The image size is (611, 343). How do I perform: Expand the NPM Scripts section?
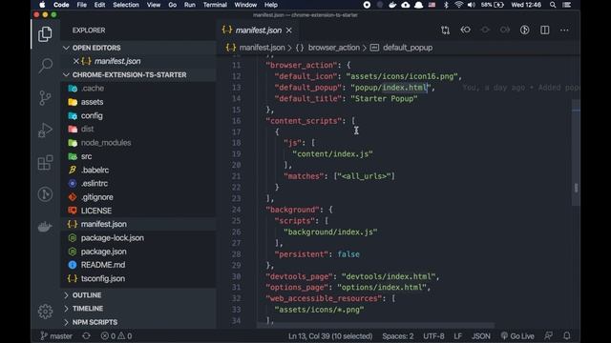click(x=138, y=322)
